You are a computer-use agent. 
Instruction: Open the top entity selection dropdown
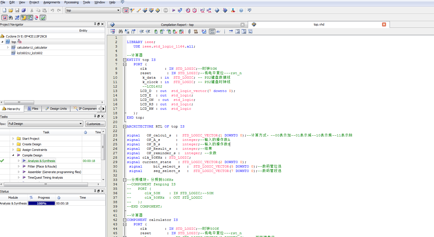118,10
